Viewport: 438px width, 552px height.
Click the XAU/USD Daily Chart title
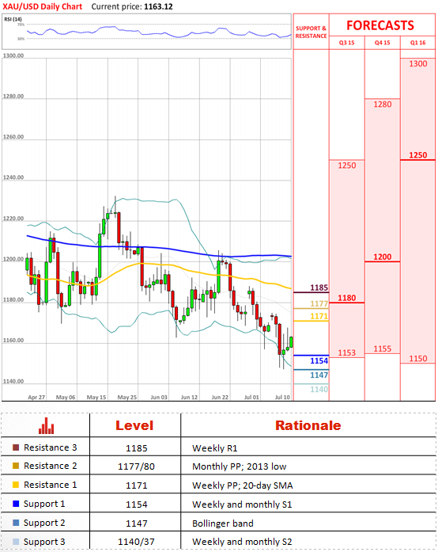tap(42, 6)
